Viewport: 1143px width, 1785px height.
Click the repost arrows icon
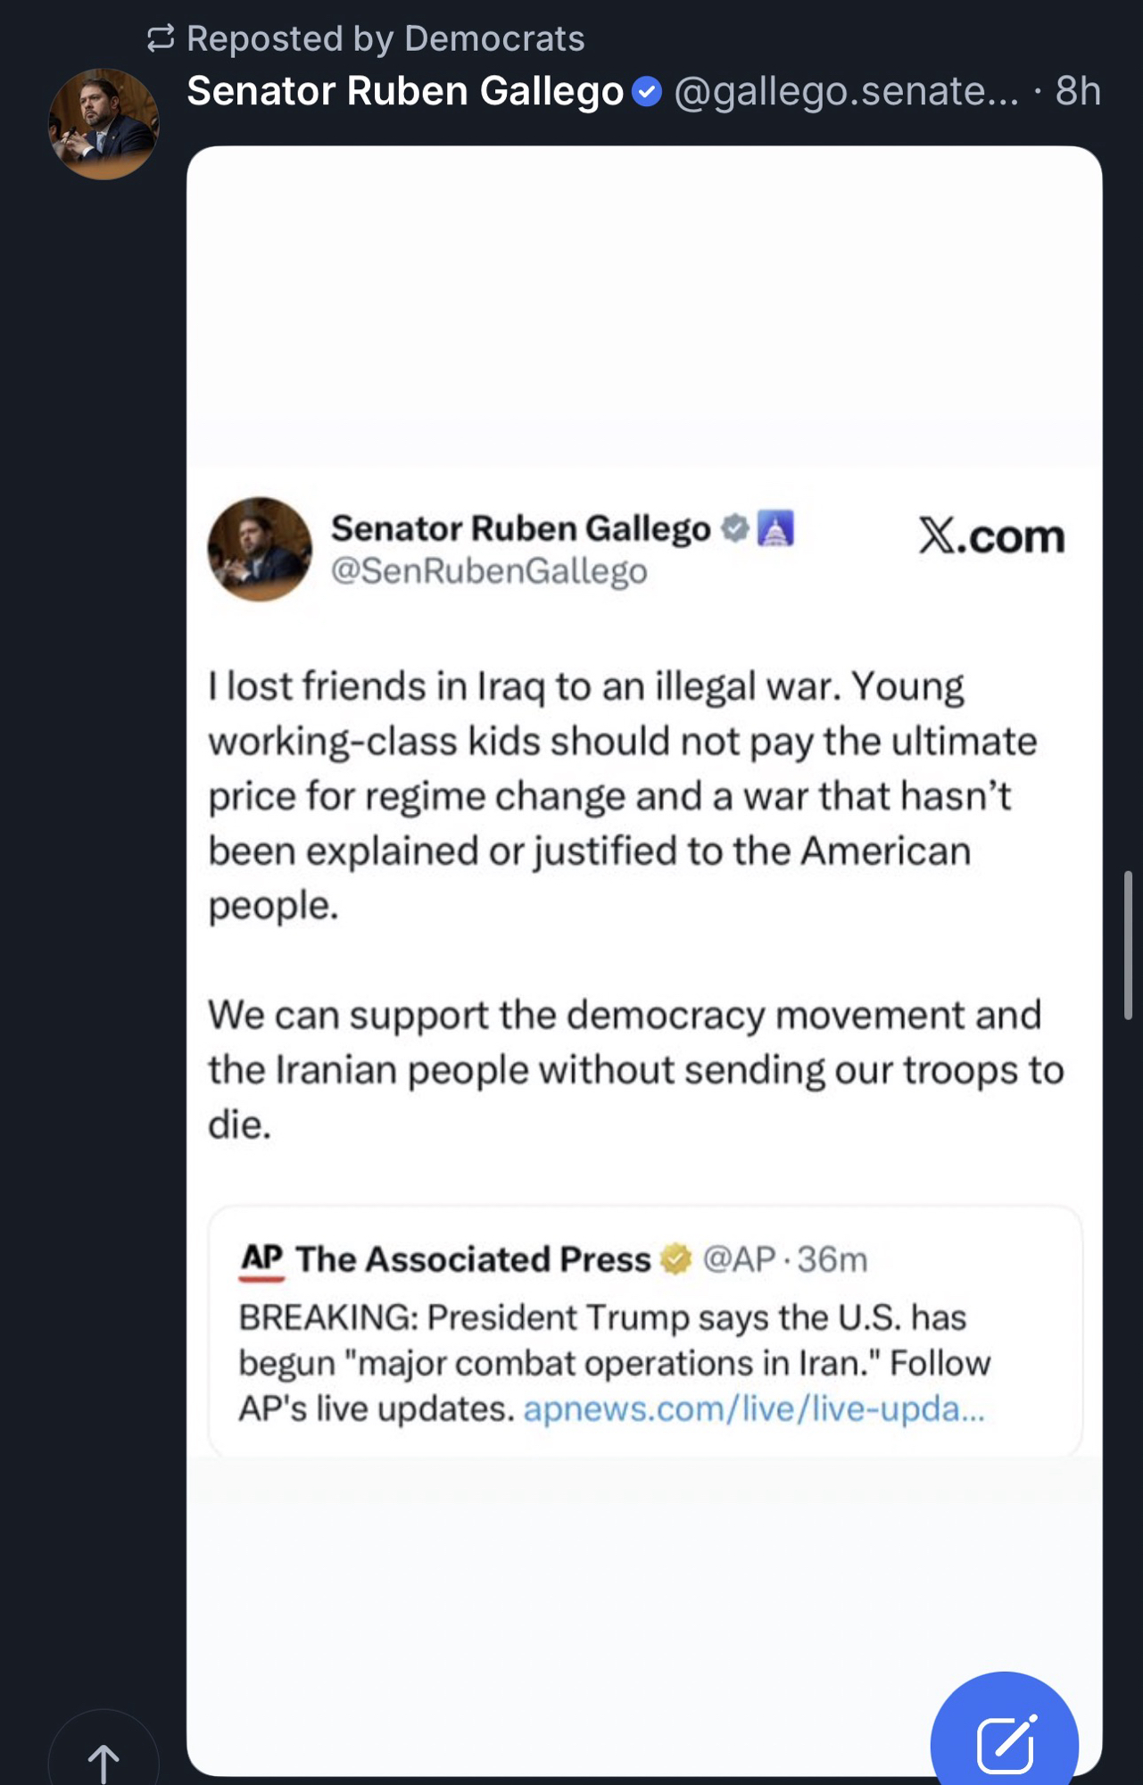161,38
